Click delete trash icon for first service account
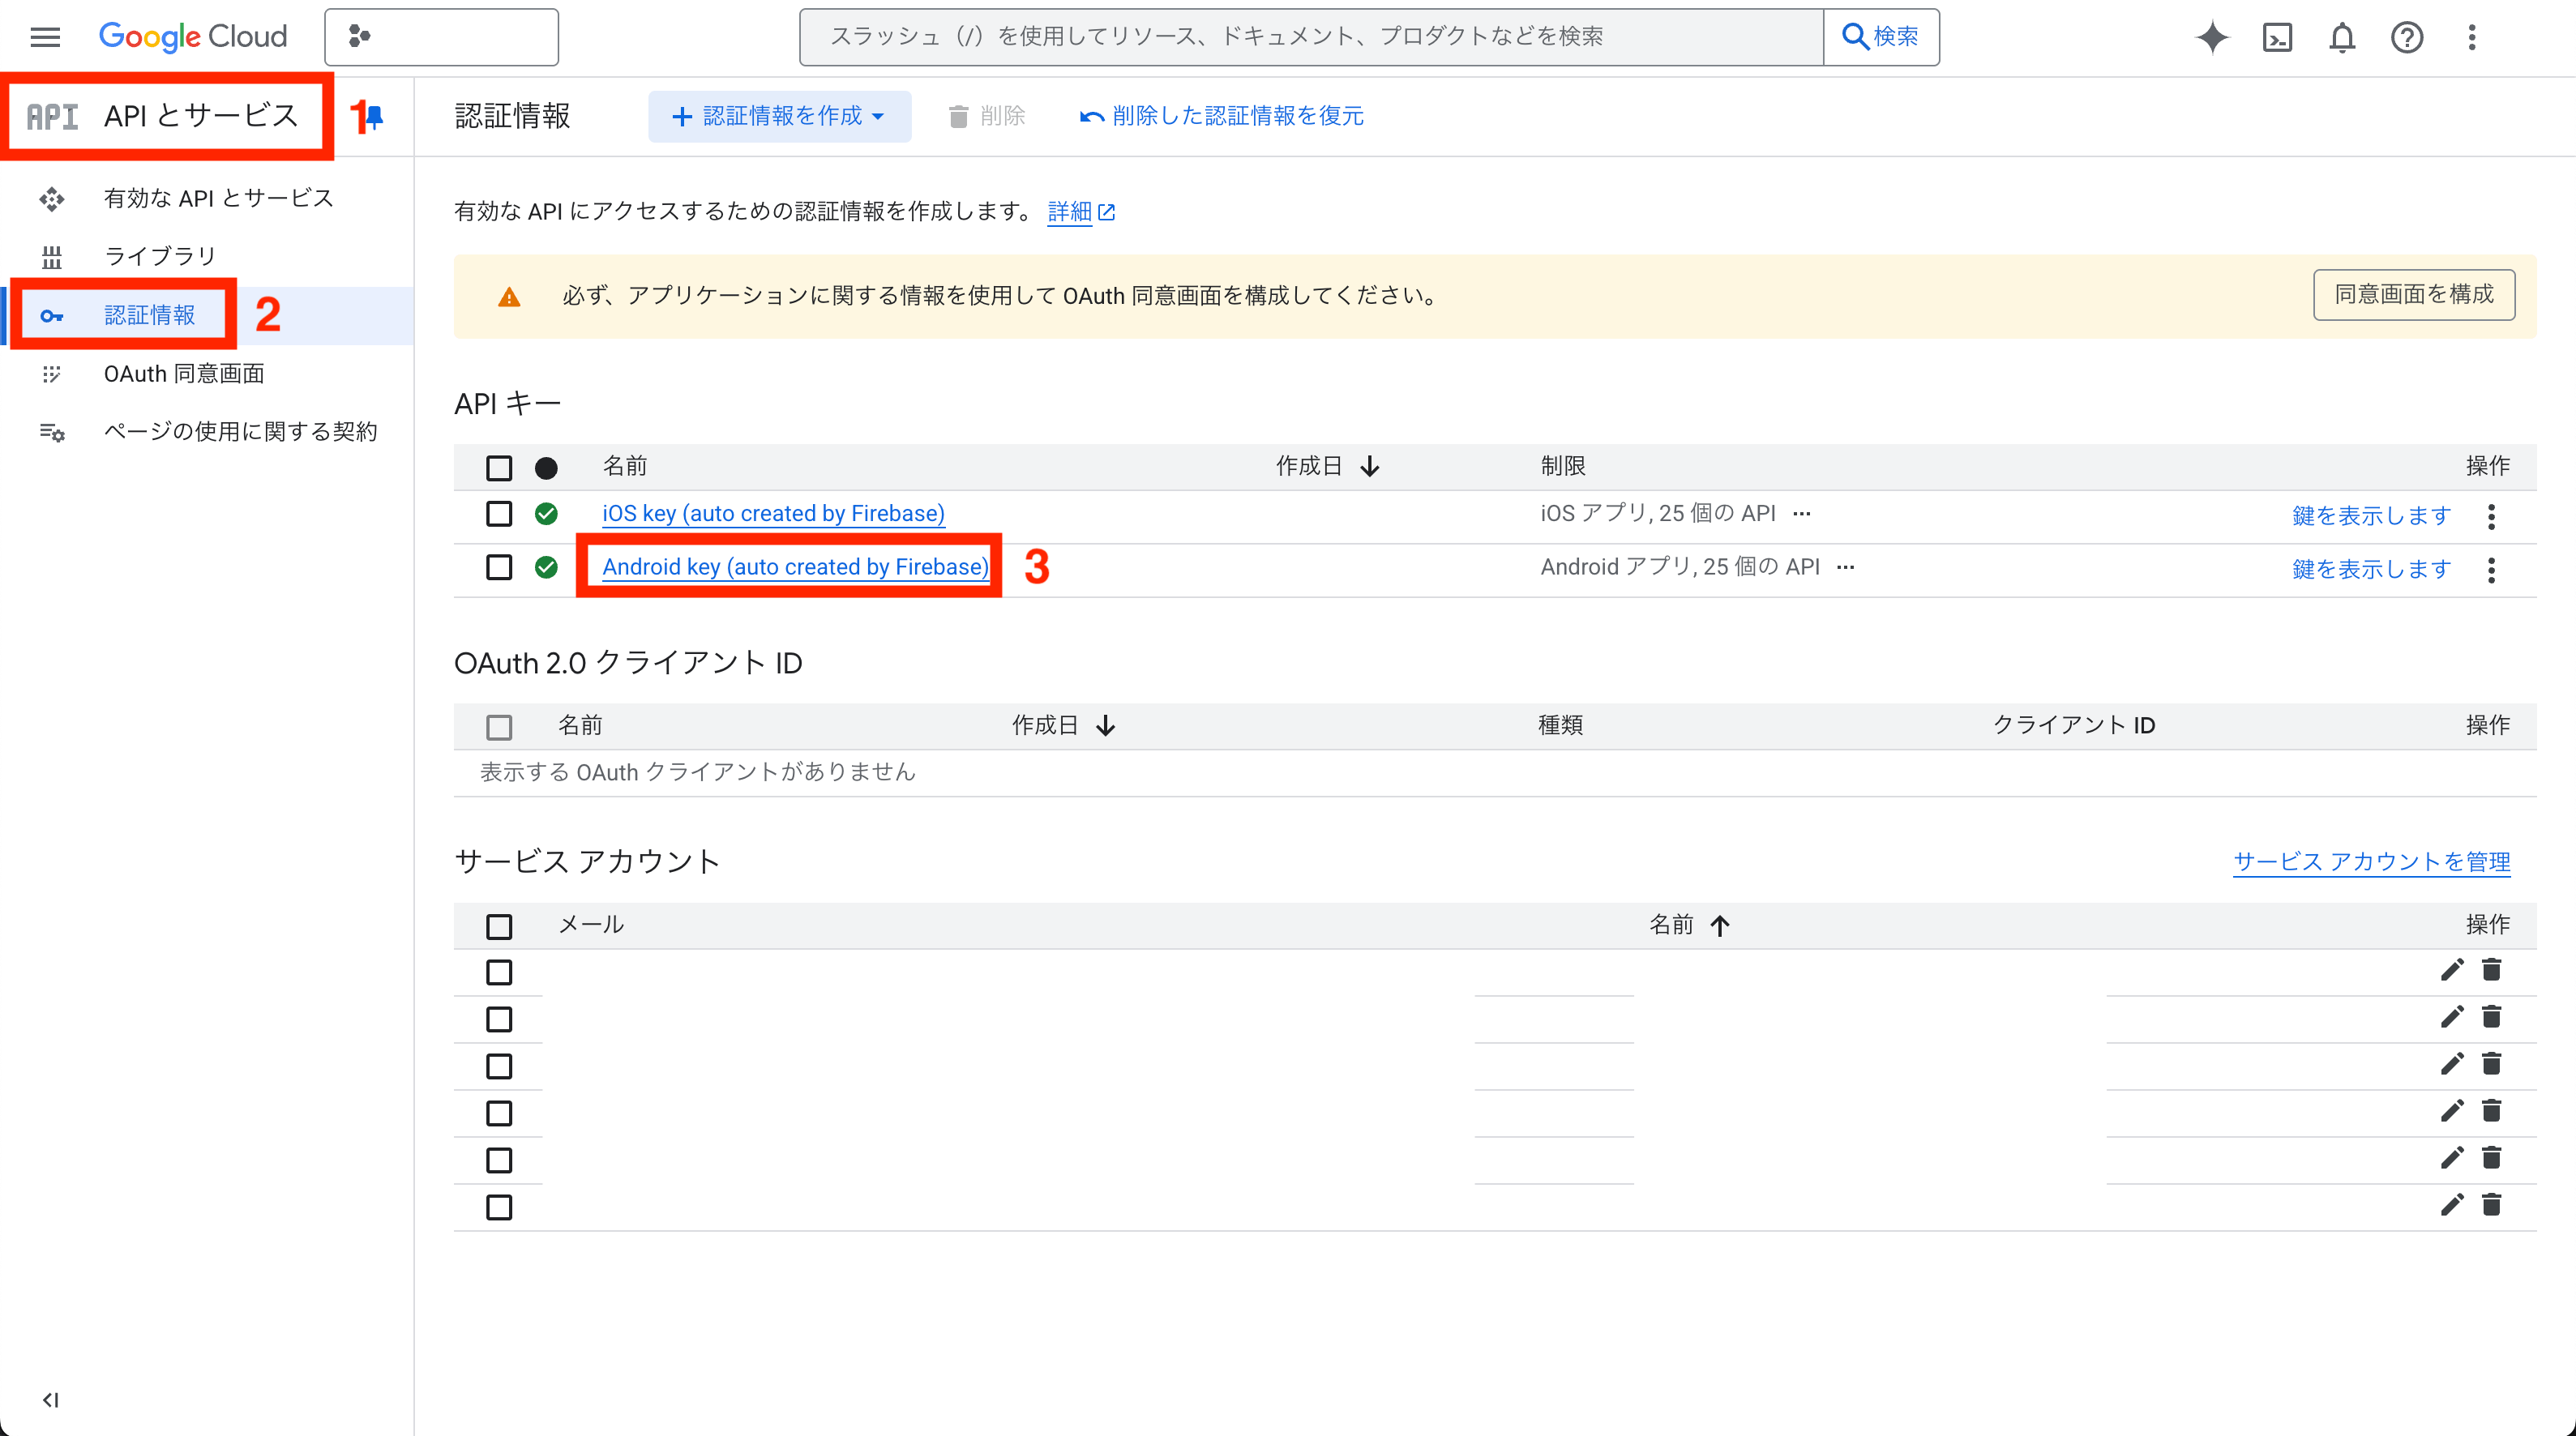The image size is (2576, 1436). 2491,970
